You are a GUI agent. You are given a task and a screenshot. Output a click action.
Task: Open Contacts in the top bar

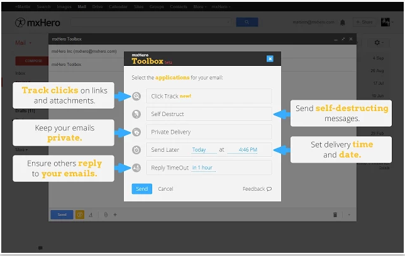179,7
